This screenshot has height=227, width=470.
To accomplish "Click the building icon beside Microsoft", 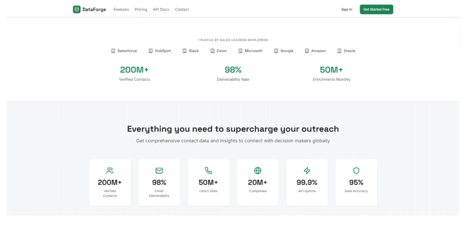I will [240, 51].
